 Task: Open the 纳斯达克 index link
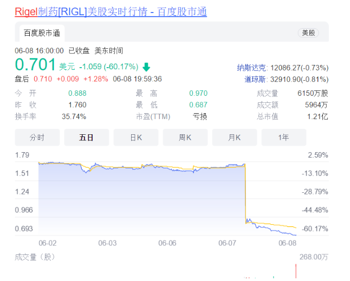(252, 68)
